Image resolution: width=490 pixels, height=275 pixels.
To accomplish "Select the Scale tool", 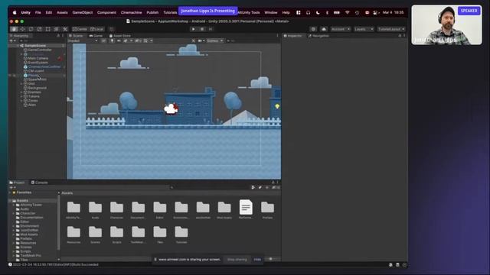I will point(39,29).
